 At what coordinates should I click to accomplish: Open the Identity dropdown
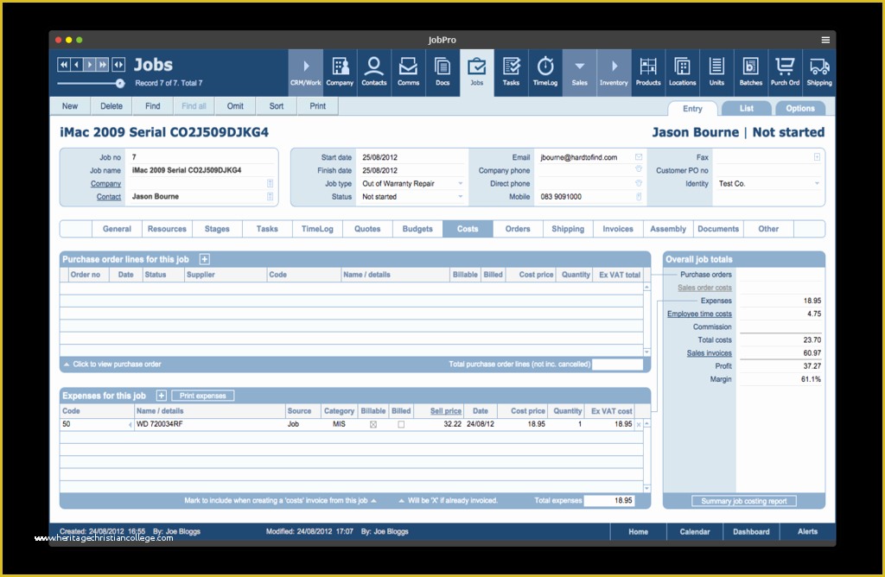coord(816,183)
